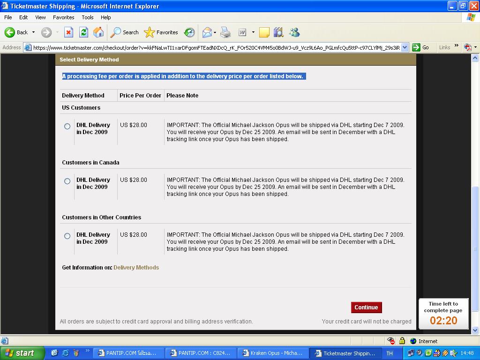
Task: Click the grayed Forward arrow button
Action: click(x=46, y=32)
